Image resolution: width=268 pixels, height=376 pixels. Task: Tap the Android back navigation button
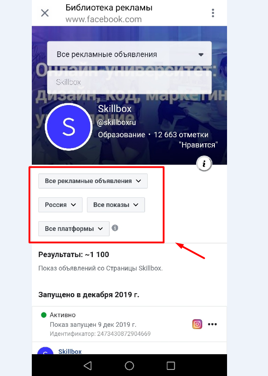88,366
